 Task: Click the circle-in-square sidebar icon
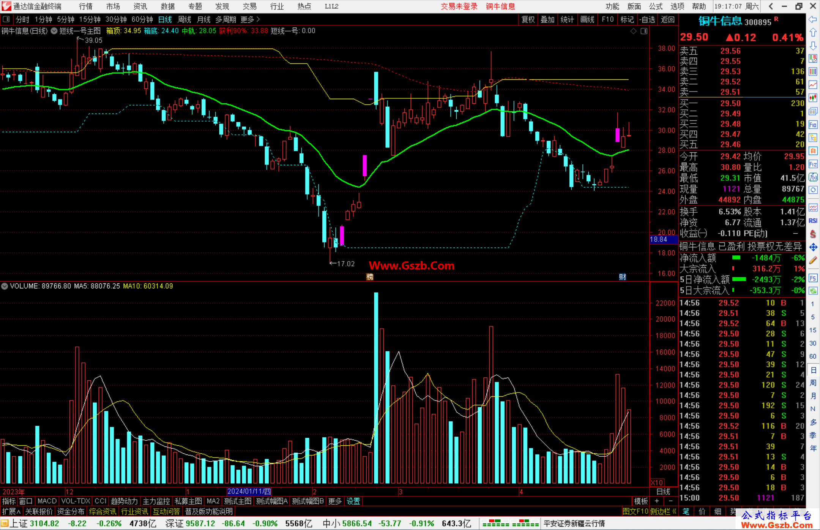813,190
